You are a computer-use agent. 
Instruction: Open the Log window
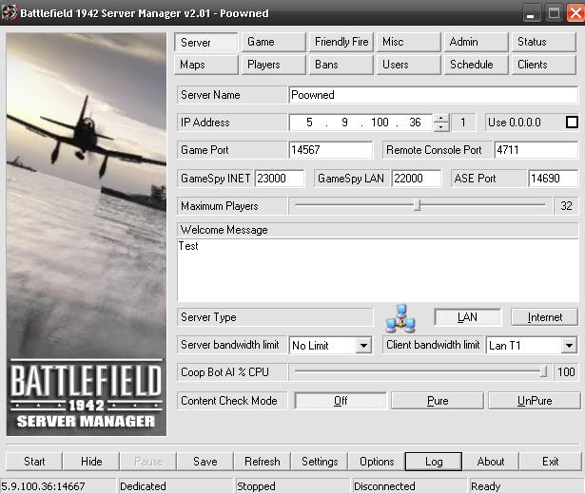(434, 462)
